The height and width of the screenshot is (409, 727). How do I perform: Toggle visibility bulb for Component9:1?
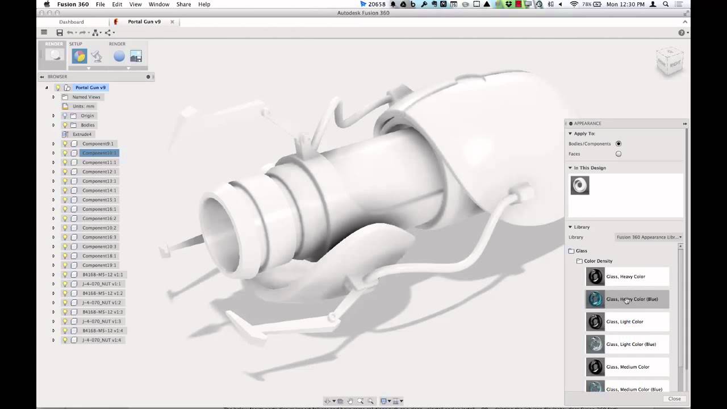(65, 144)
